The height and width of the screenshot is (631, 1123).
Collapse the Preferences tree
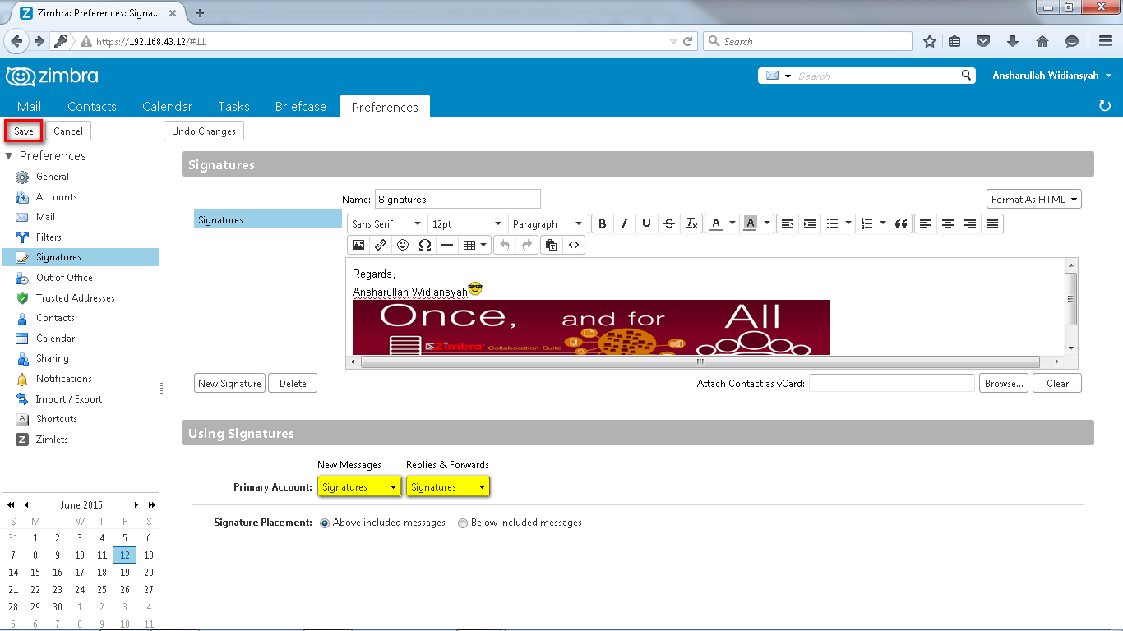pyautogui.click(x=9, y=156)
